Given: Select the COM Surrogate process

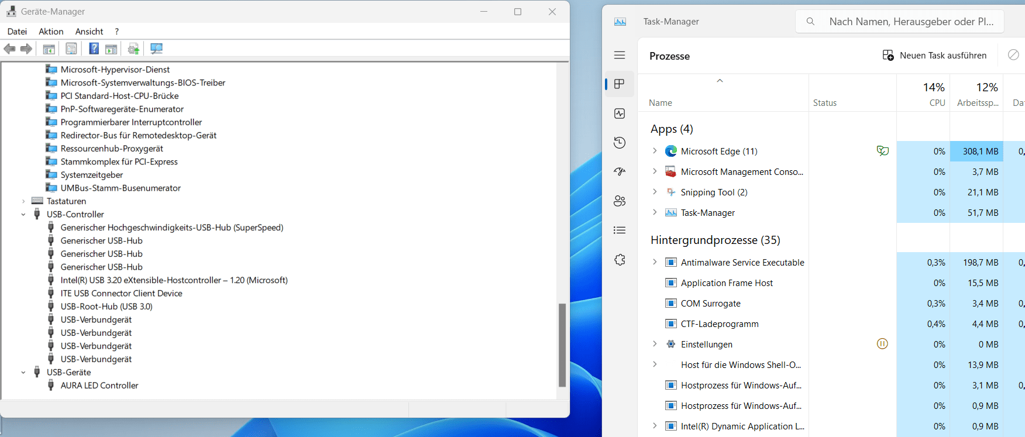Looking at the screenshot, I should coord(710,303).
